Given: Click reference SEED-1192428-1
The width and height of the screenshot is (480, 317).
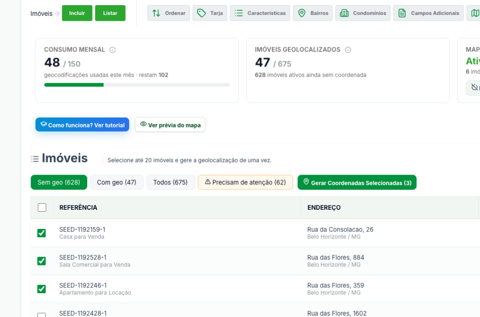Looking at the screenshot, I should coord(83,313).
